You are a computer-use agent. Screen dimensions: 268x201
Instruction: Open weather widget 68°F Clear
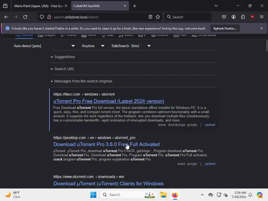pyautogui.click(x=13, y=195)
